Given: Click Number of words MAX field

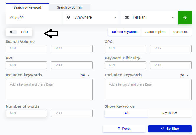Looking at the screenshot, I should click(72, 113).
